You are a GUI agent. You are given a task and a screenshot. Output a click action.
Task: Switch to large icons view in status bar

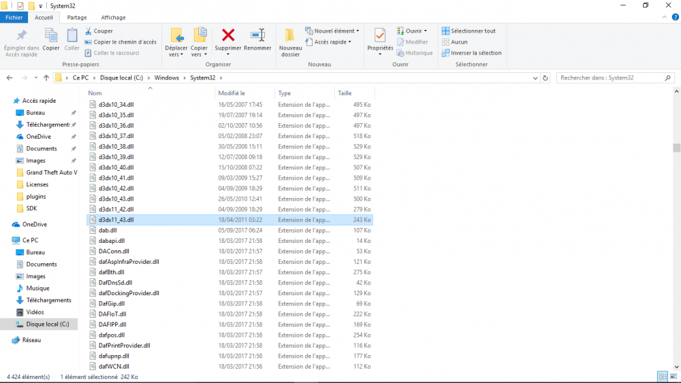click(x=674, y=376)
